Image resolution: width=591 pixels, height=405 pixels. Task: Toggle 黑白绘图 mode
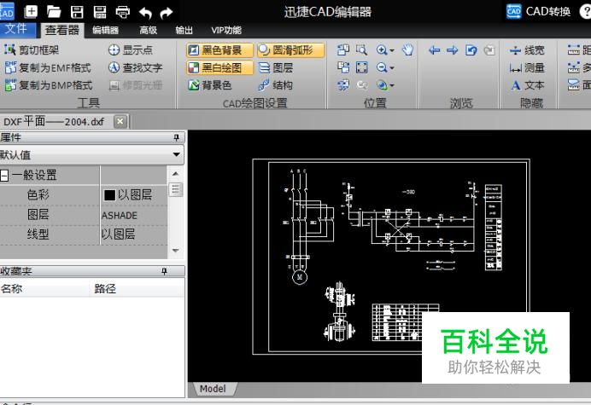(x=219, y=67)
